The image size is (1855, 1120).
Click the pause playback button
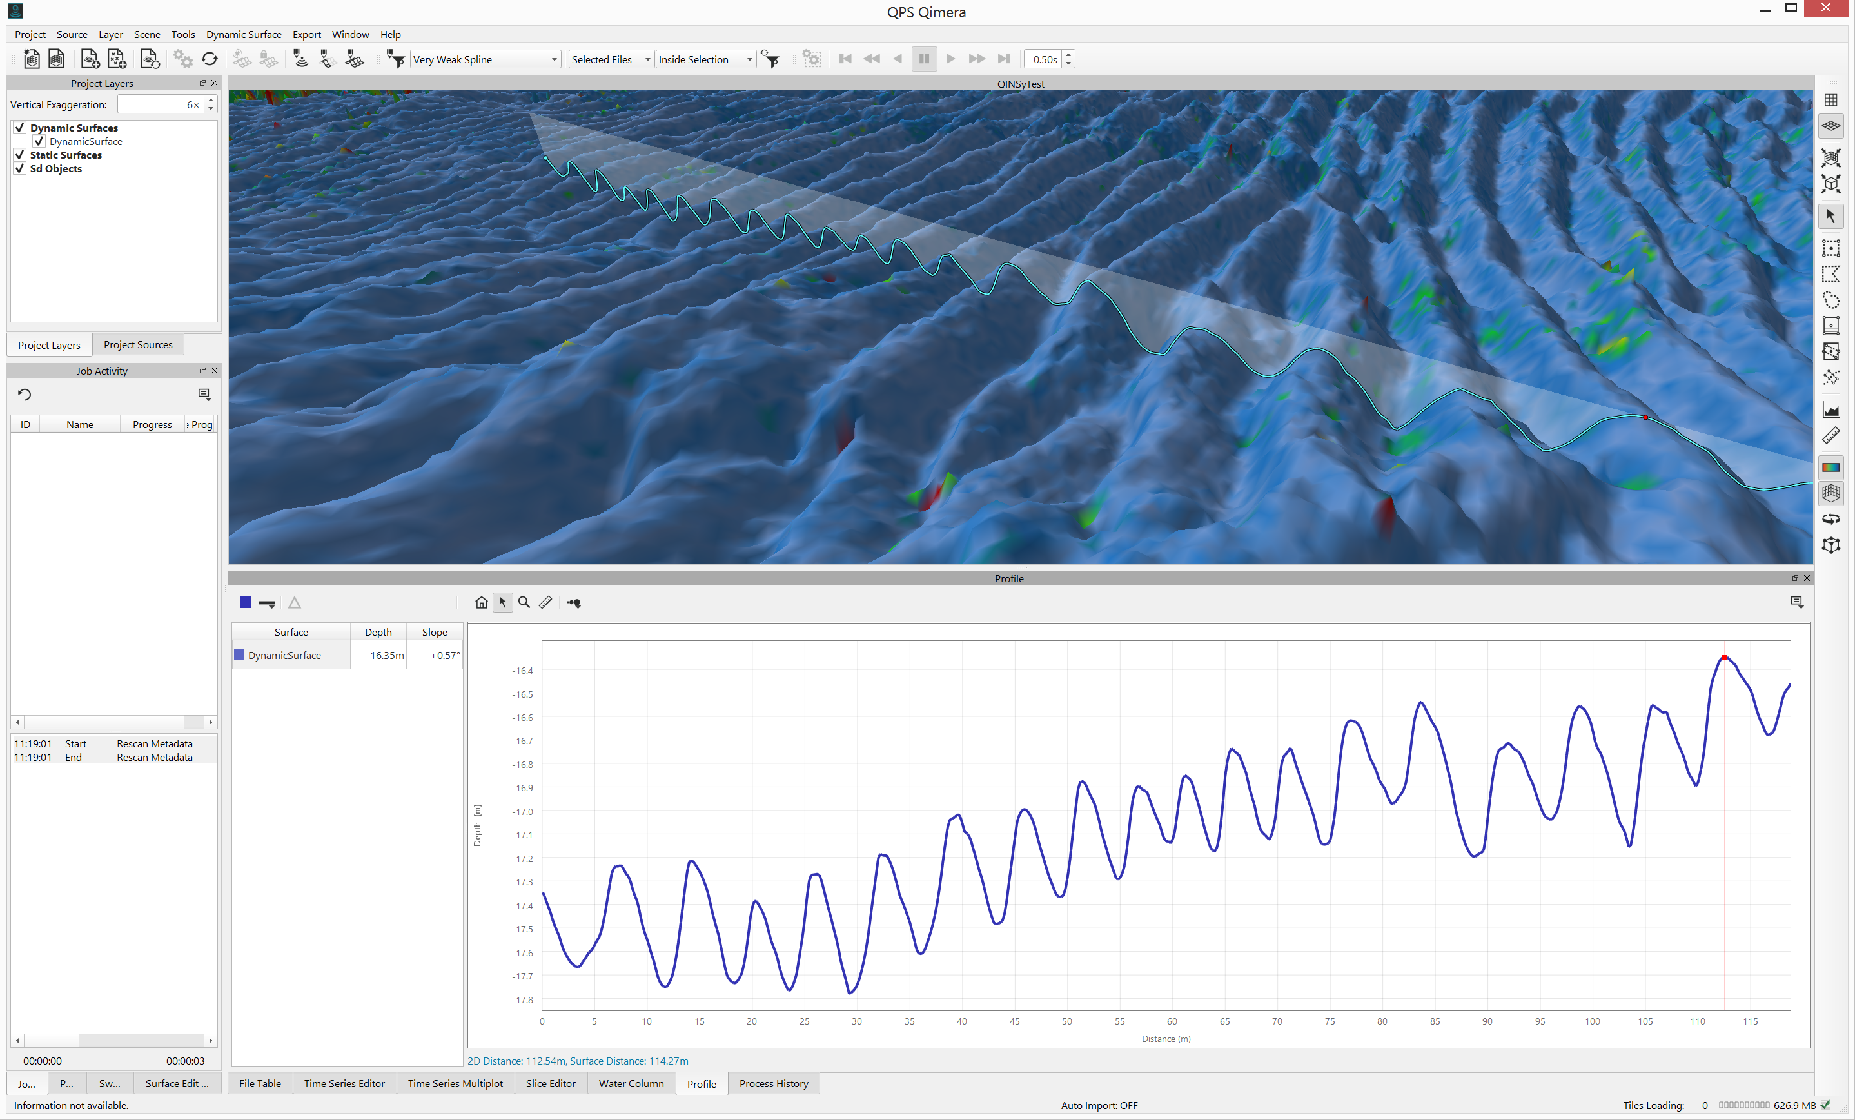(924, 59)
